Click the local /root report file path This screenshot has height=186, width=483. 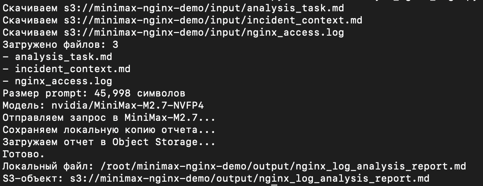click(x=283, y=166)
